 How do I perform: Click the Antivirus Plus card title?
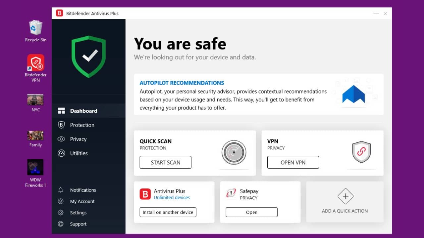click(x=170, y=191)
